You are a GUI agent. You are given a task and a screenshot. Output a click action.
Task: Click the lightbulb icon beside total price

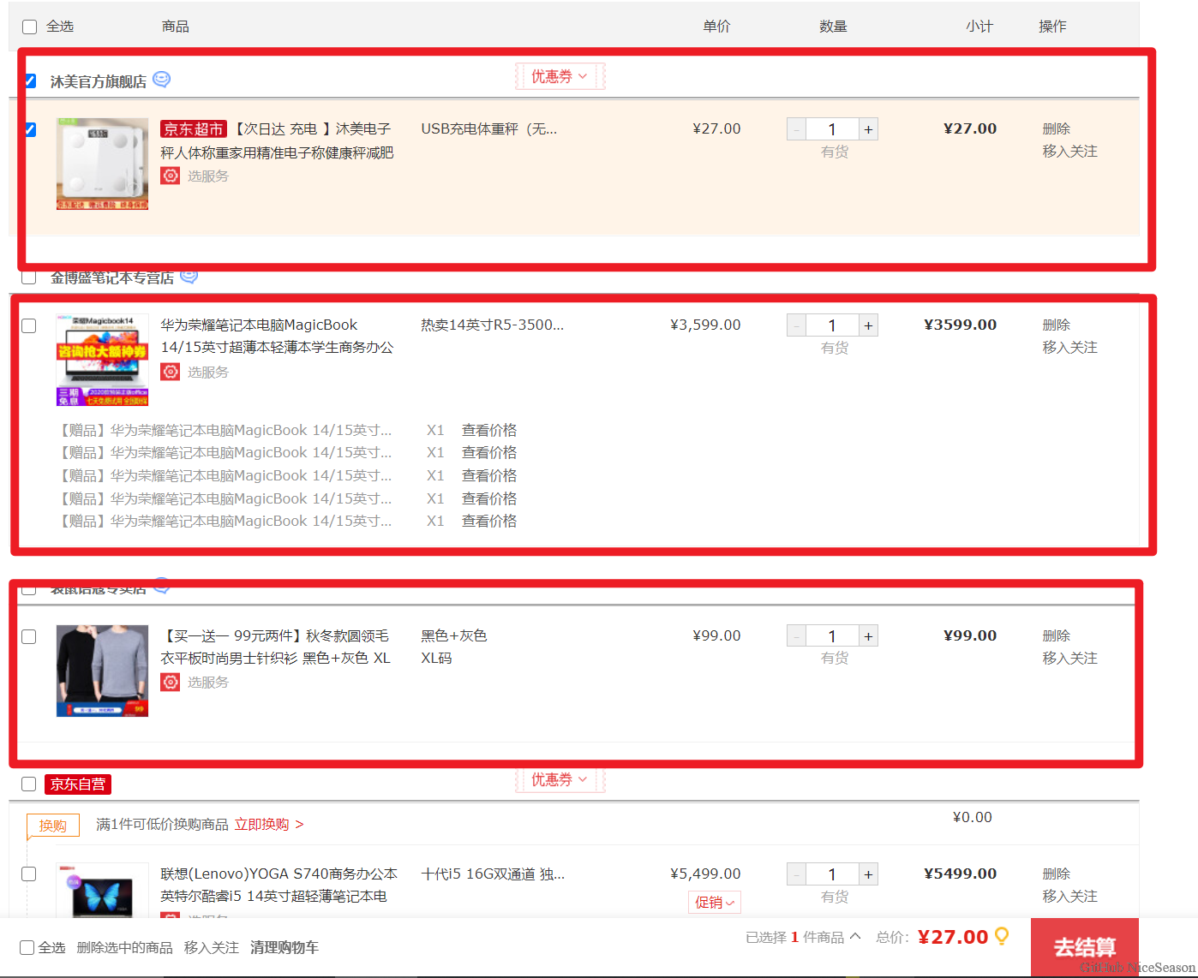tap(1001, 936)
